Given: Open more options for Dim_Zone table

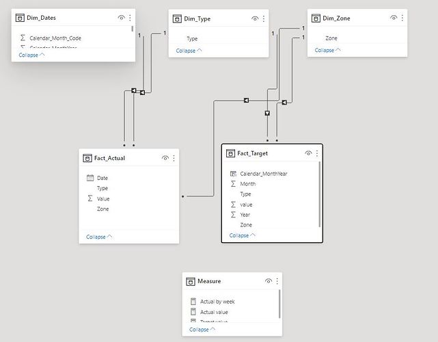Looking at the screenshot, I should tap(402, 18).
